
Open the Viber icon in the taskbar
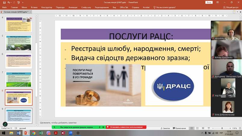pos(48,133)
